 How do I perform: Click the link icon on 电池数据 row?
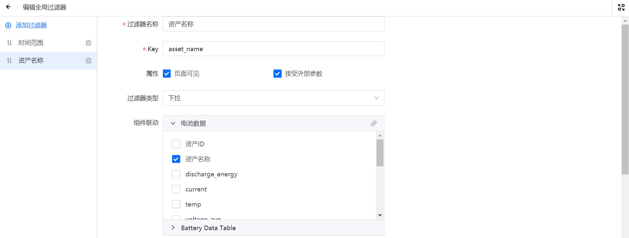(374, 124)
